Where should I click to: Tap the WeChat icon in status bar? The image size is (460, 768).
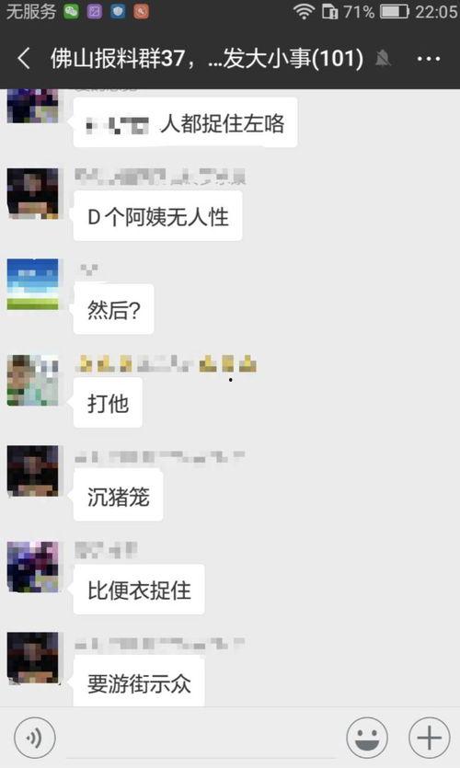[72, 11]
